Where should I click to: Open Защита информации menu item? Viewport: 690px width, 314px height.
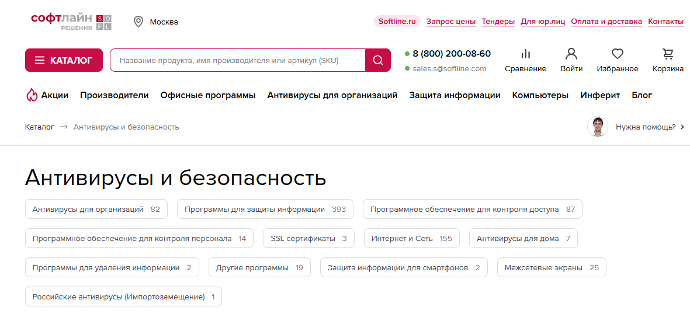point(455,95)
